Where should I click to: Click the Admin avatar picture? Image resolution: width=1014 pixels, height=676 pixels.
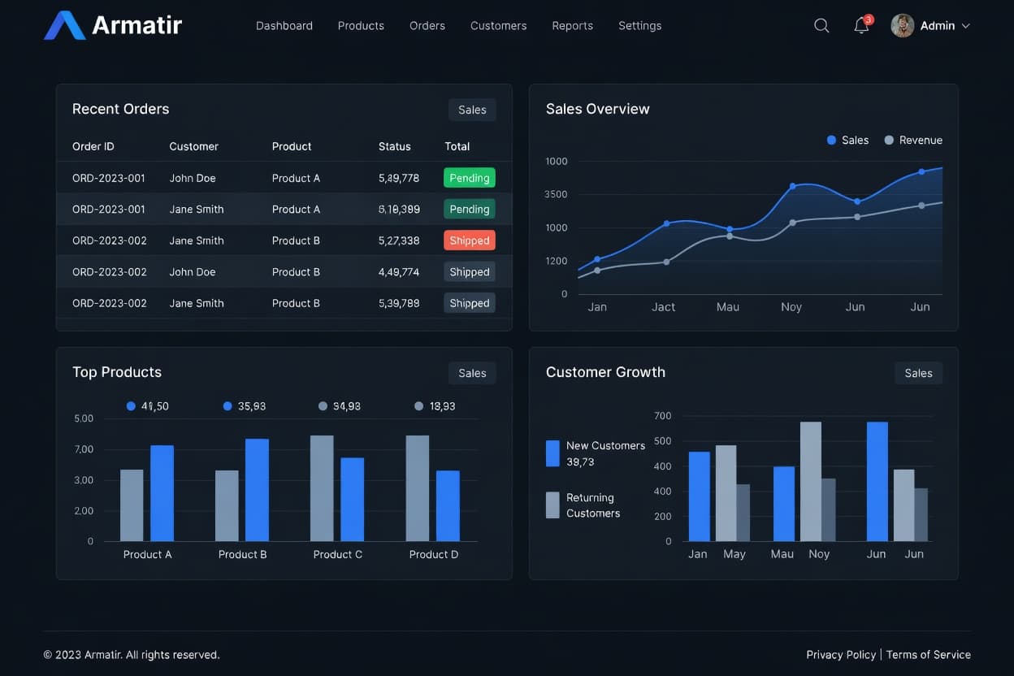coord(902,26)
